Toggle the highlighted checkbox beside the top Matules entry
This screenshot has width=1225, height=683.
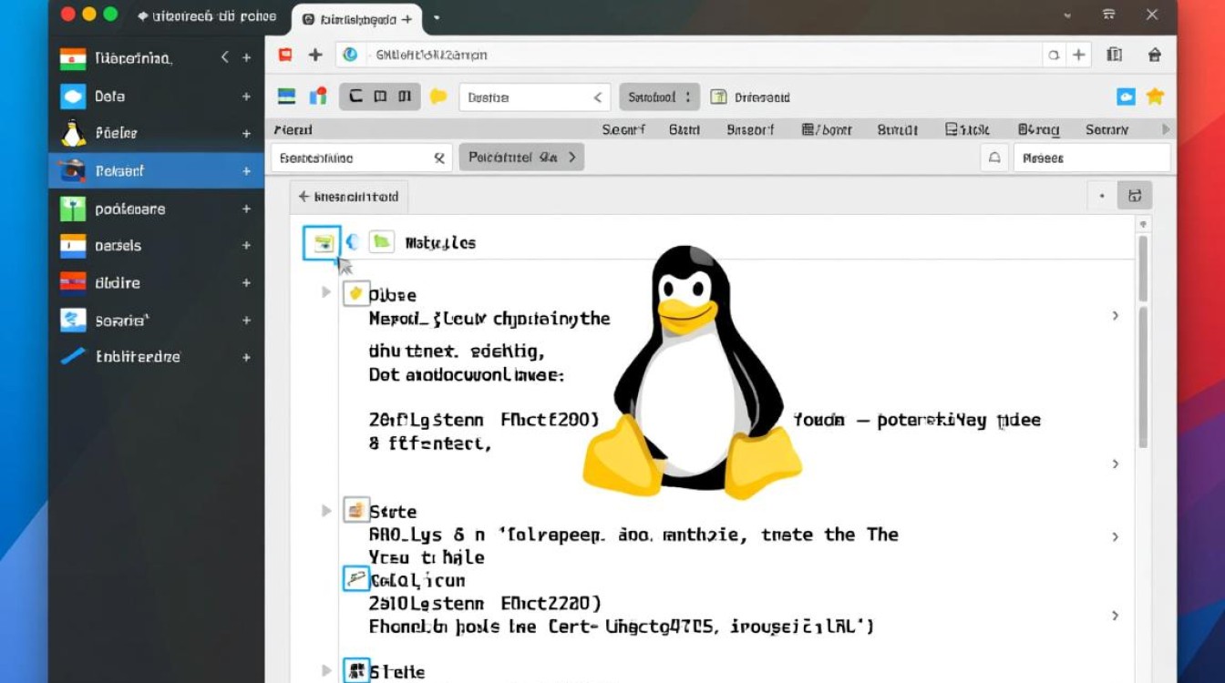coord(321,242)
